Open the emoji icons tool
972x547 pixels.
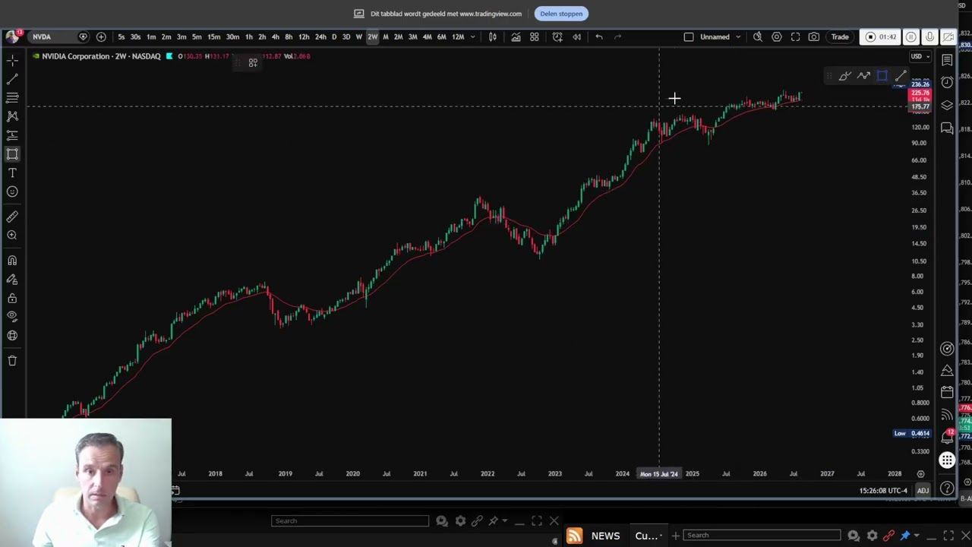pyautogui.click(x=12, y=191)
